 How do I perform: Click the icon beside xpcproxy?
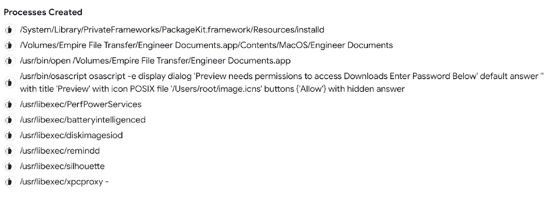(8, 182)
